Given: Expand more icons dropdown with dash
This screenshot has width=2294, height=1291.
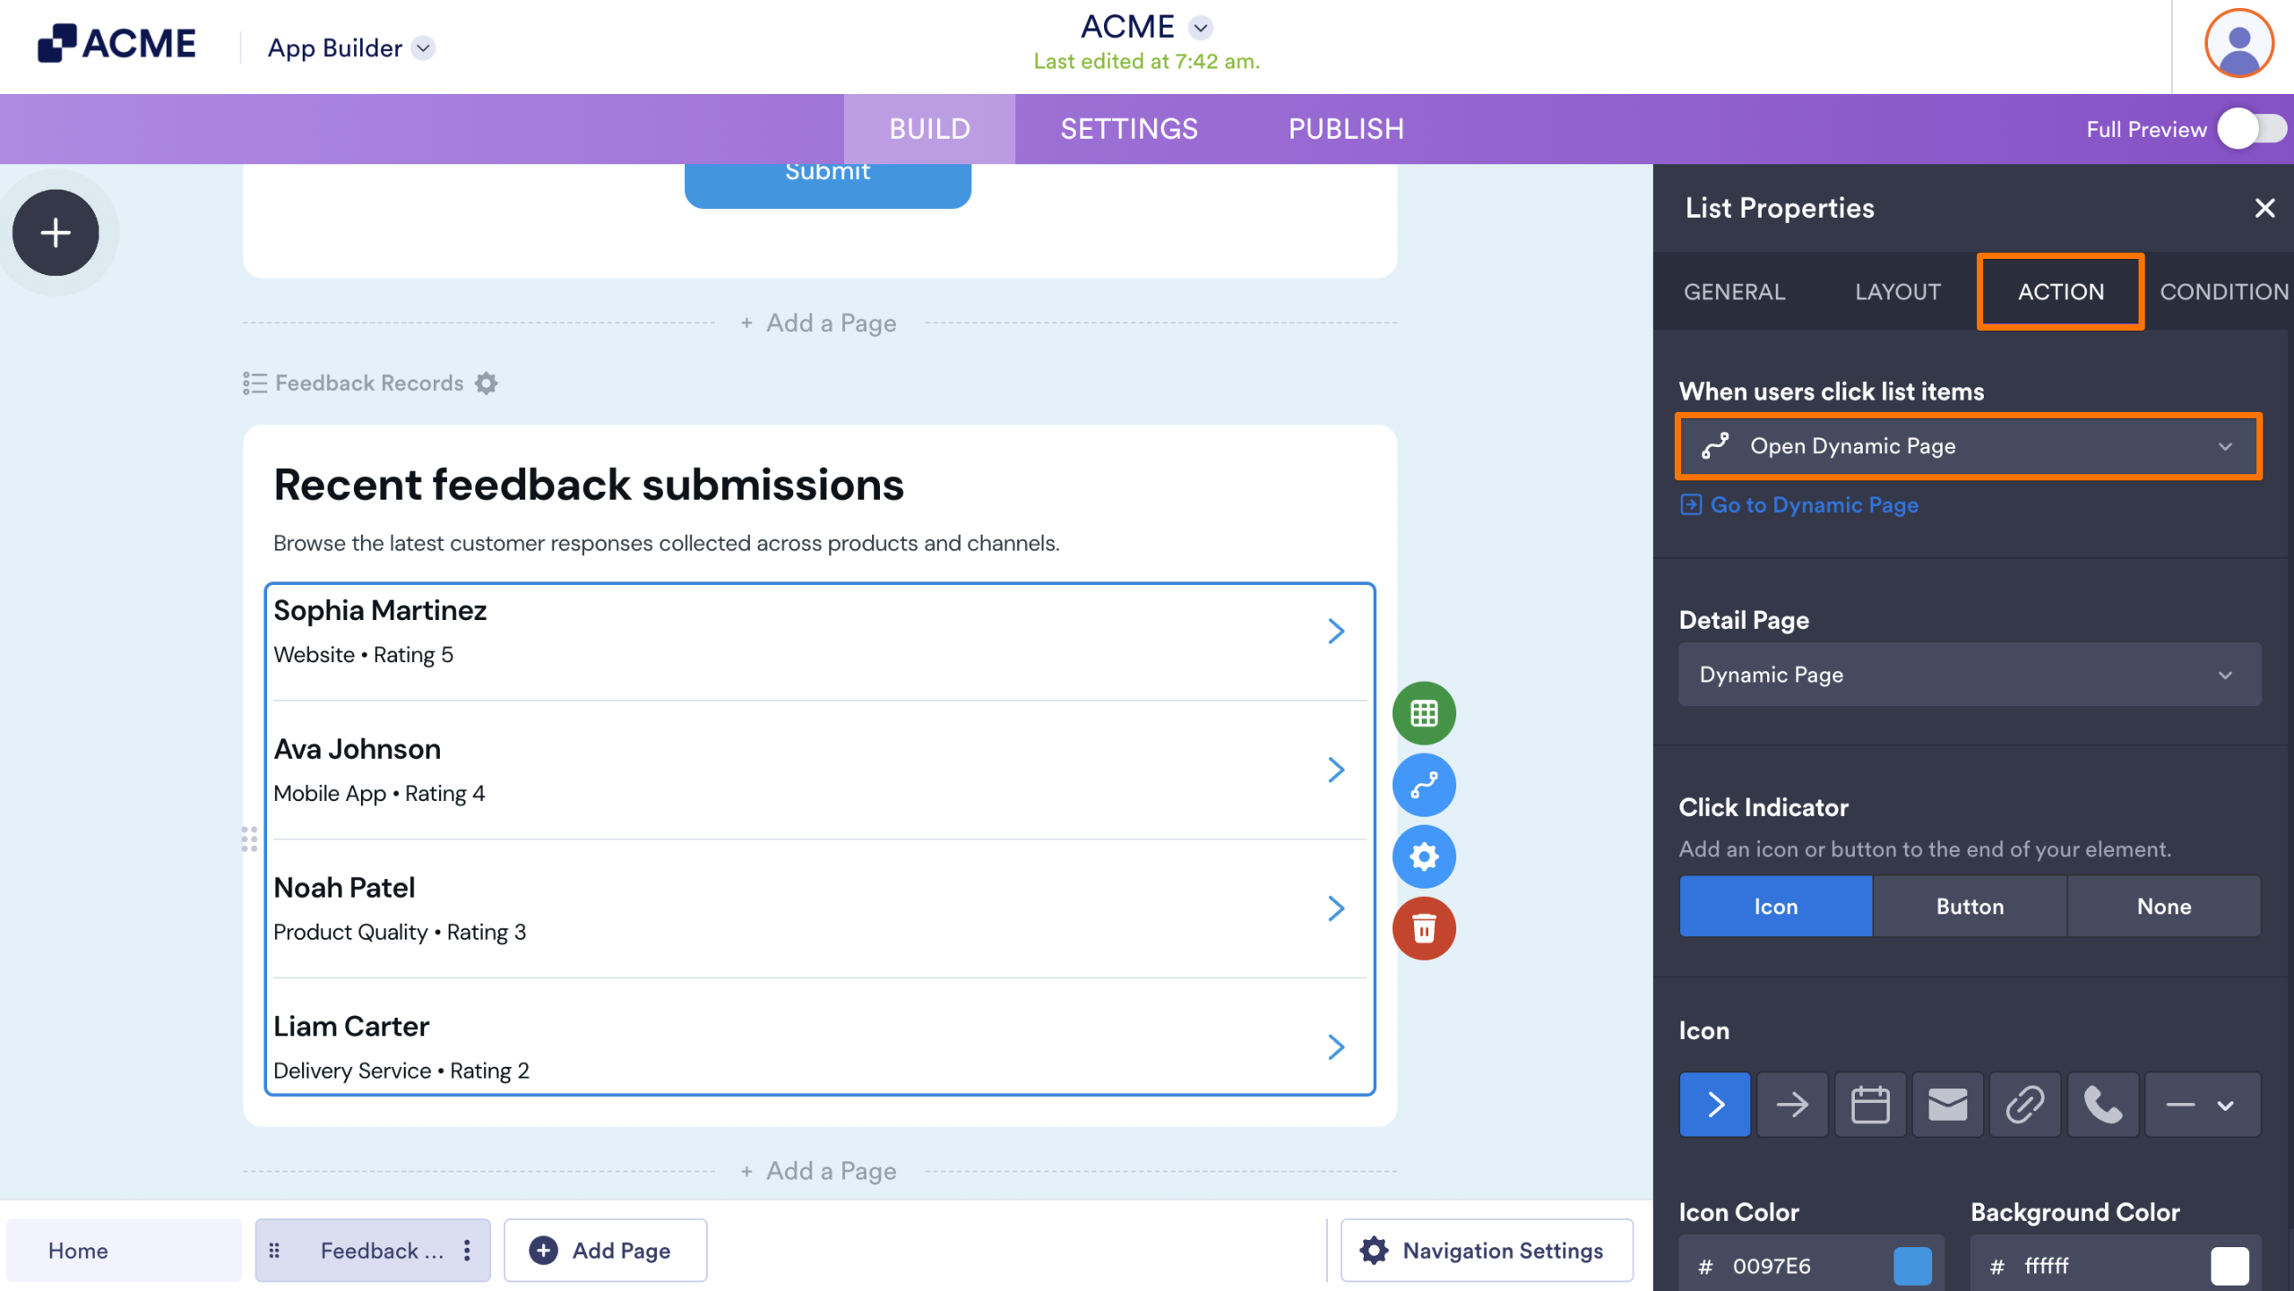Looking at the screenshot, I should (2203, 1104).
